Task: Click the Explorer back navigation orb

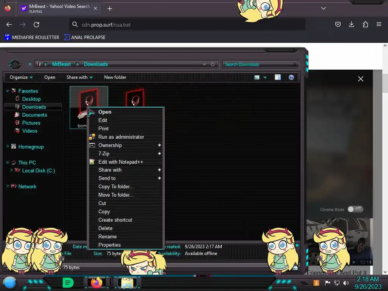Action: point(15,64)
